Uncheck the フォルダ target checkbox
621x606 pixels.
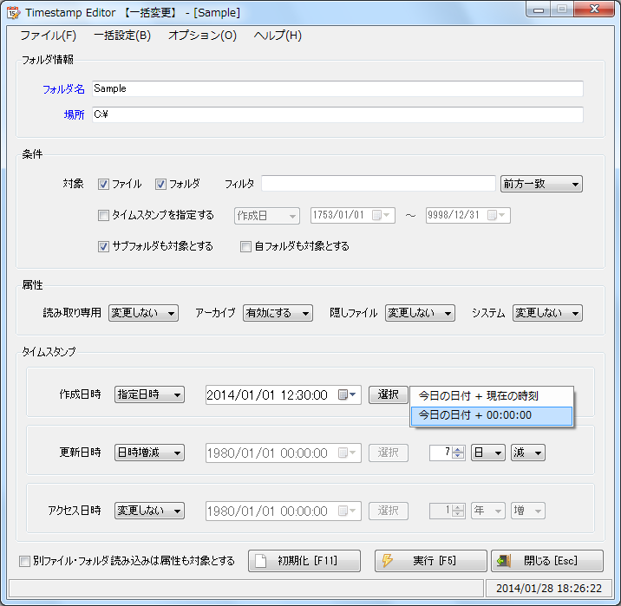(160, 184)
